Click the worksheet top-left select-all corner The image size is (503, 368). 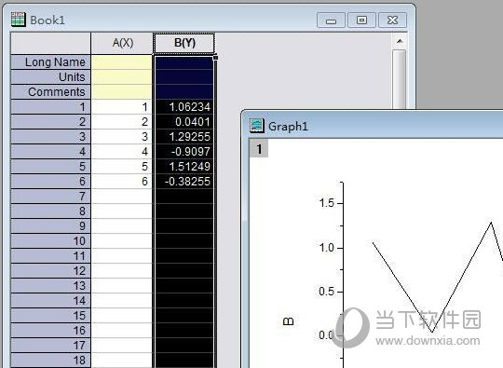[50, 43]
